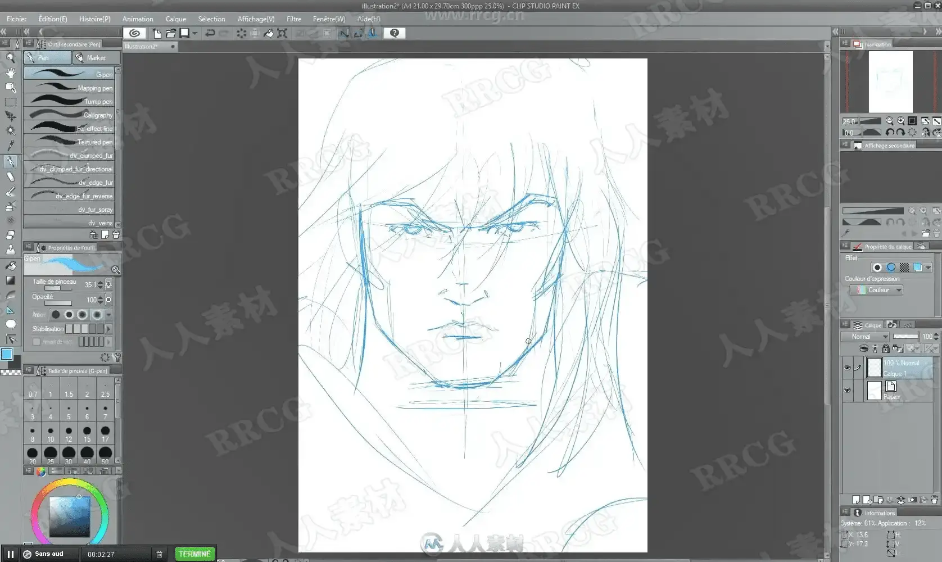Click the TERMINÉ button
Screen dimensions: 942x562
coord(194,554)
